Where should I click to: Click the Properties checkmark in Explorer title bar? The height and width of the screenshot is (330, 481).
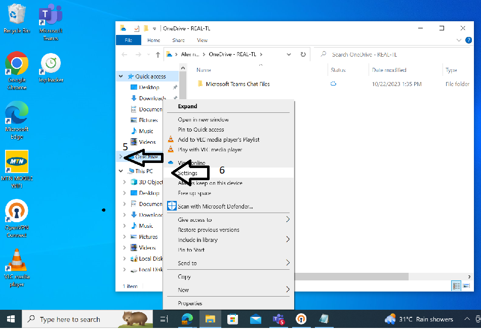(137, 28)
